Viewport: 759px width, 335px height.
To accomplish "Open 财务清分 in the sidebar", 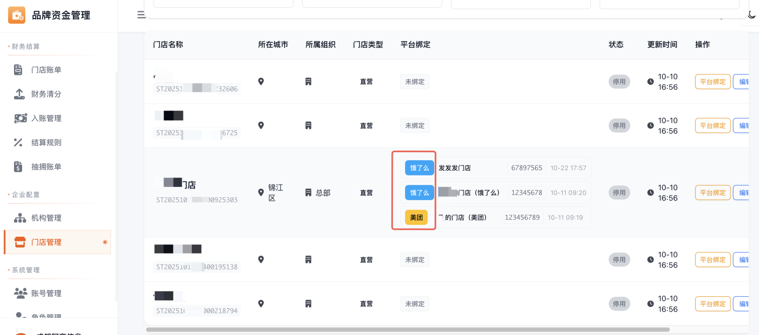I will (46, 94).
